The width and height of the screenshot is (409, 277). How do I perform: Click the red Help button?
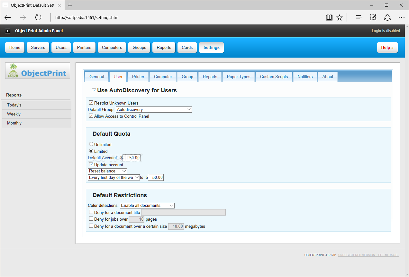387,47
